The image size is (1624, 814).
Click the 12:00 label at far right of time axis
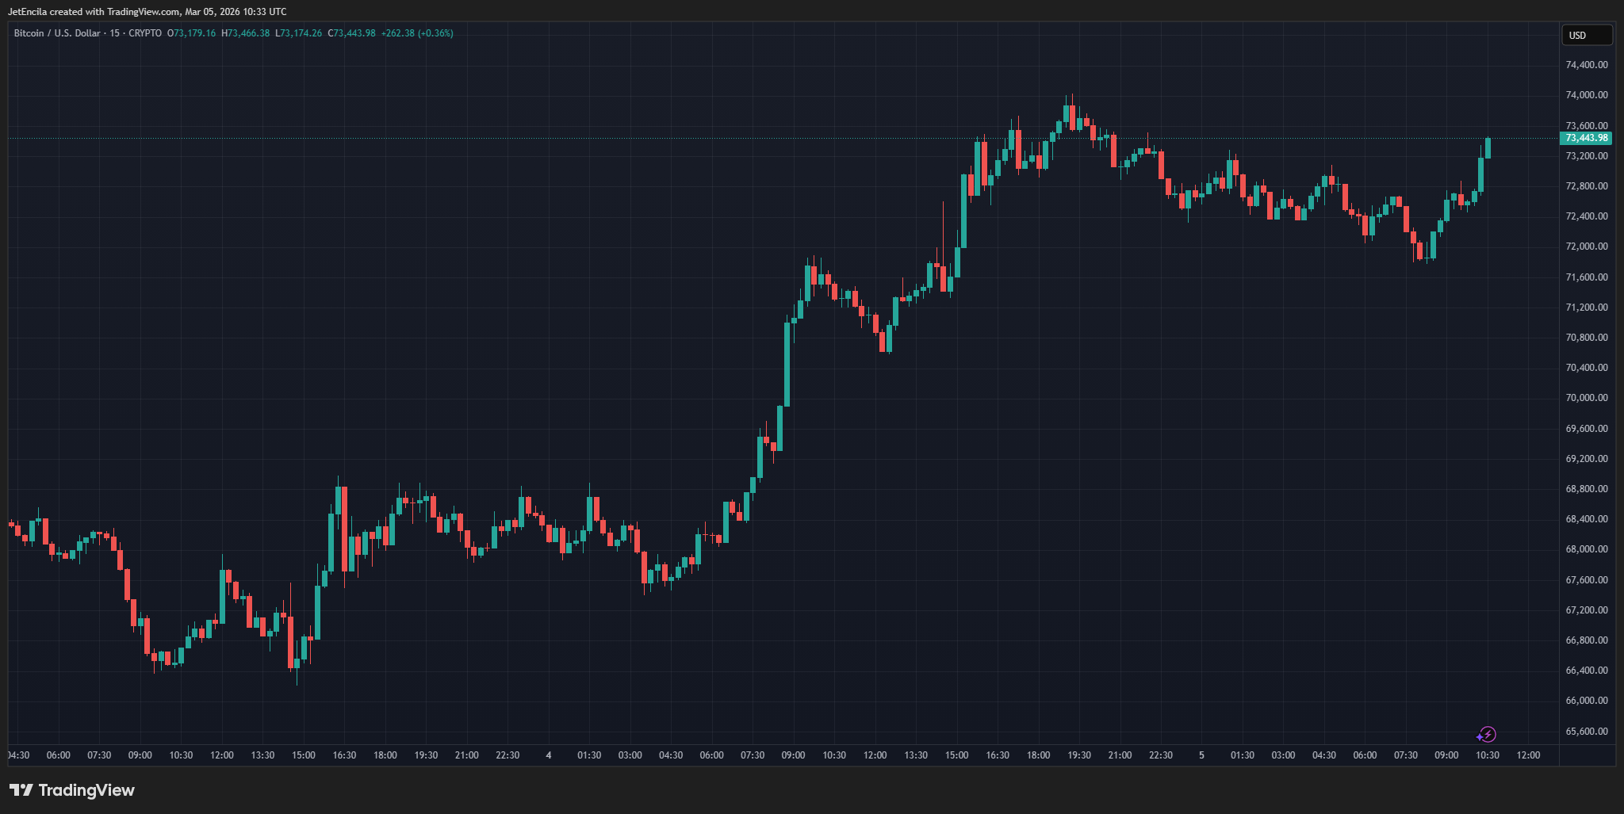(x=1528, y=755)
